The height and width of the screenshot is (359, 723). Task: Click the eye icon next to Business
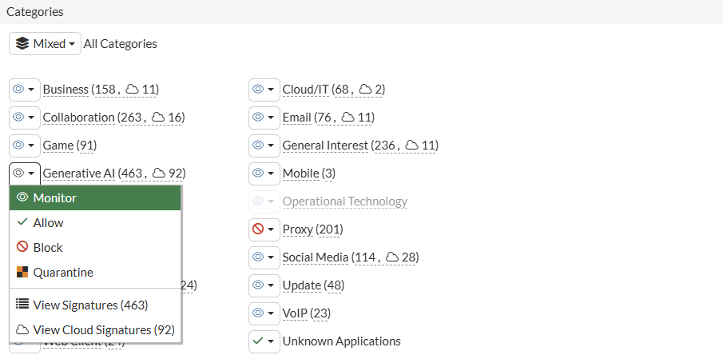(x=18, y=90)
